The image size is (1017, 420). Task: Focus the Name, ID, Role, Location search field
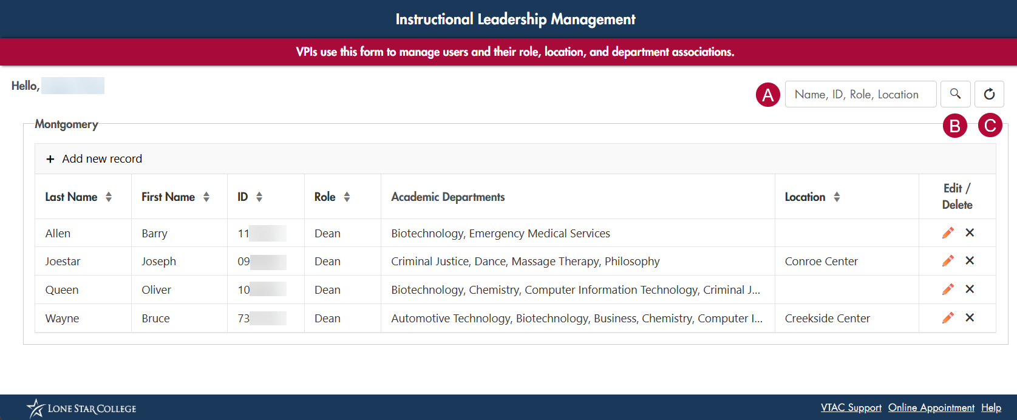tap(860, 94)
